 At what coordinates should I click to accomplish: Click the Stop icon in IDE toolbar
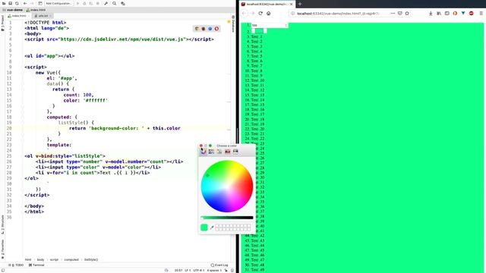[98, 3]
